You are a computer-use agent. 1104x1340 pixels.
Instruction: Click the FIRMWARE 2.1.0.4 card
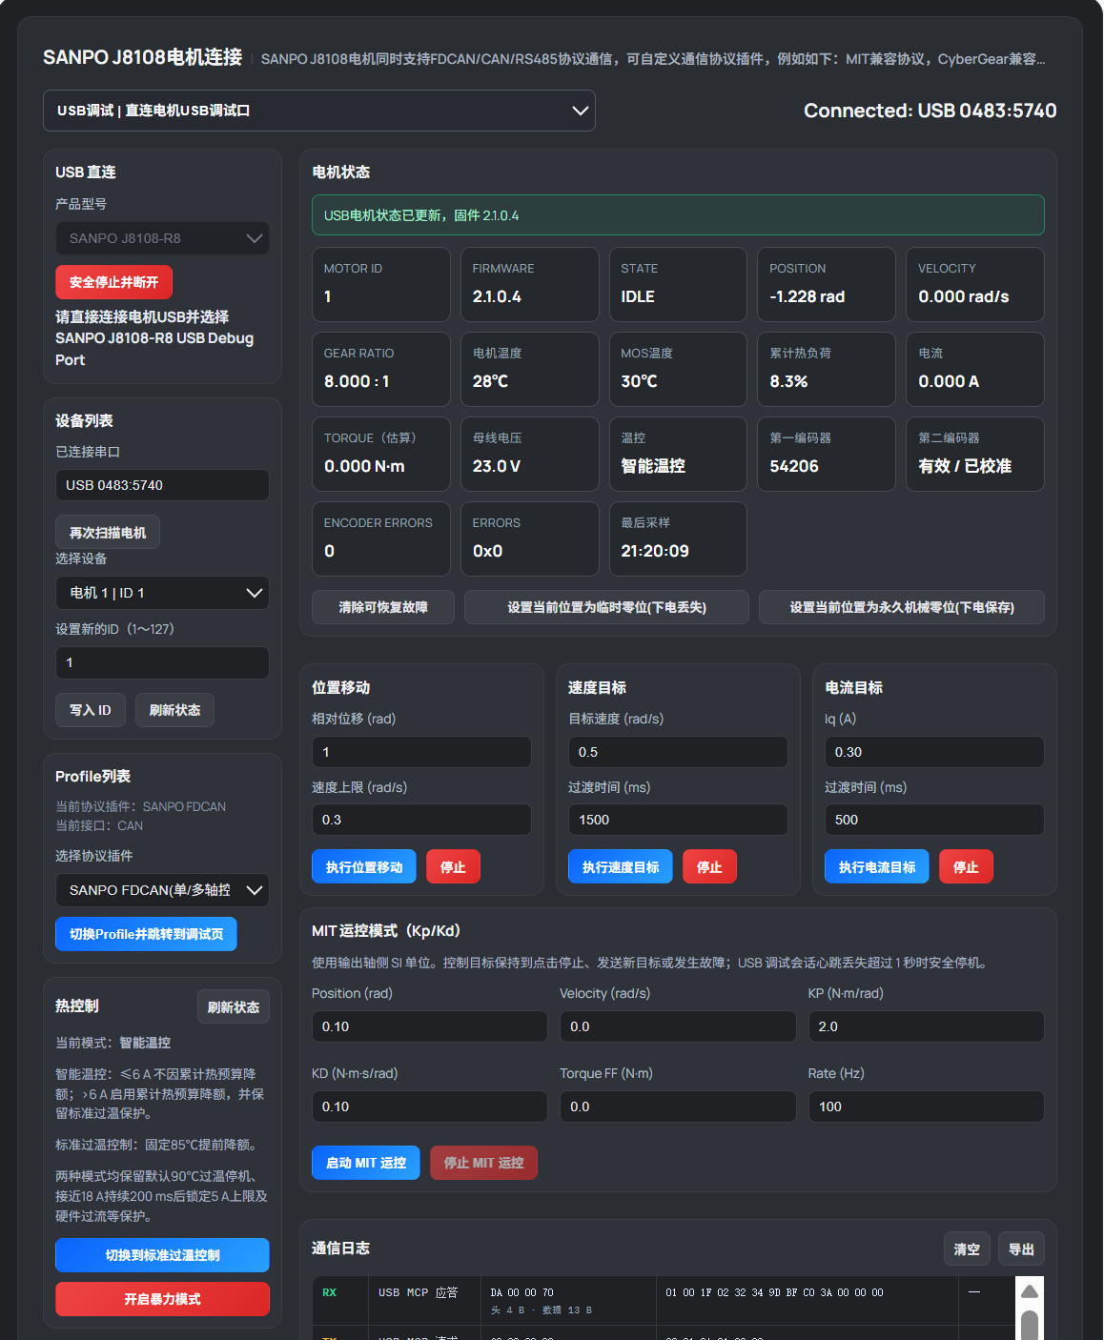click(530, 284)
